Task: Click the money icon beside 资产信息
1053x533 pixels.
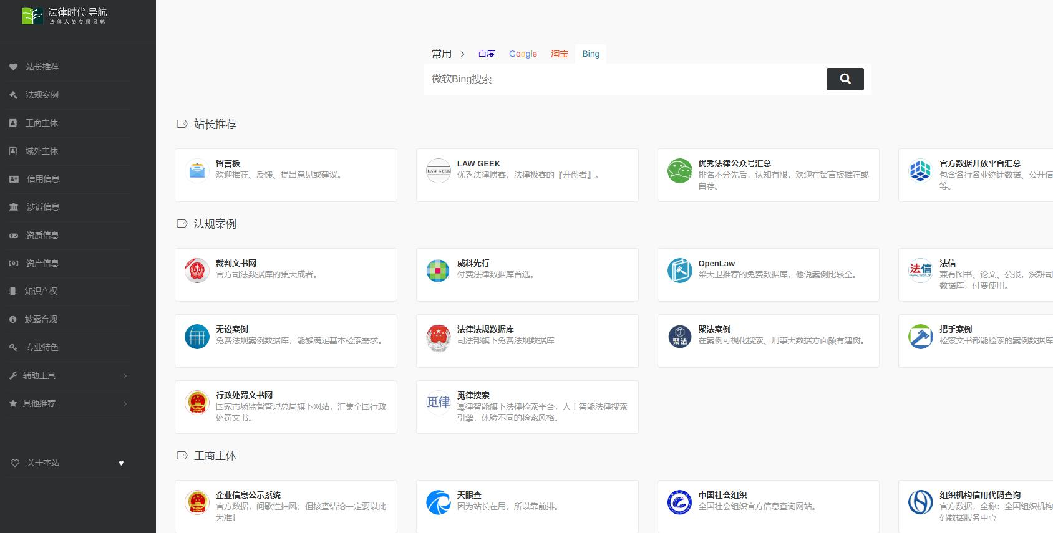Action: (x=14, y=263)
